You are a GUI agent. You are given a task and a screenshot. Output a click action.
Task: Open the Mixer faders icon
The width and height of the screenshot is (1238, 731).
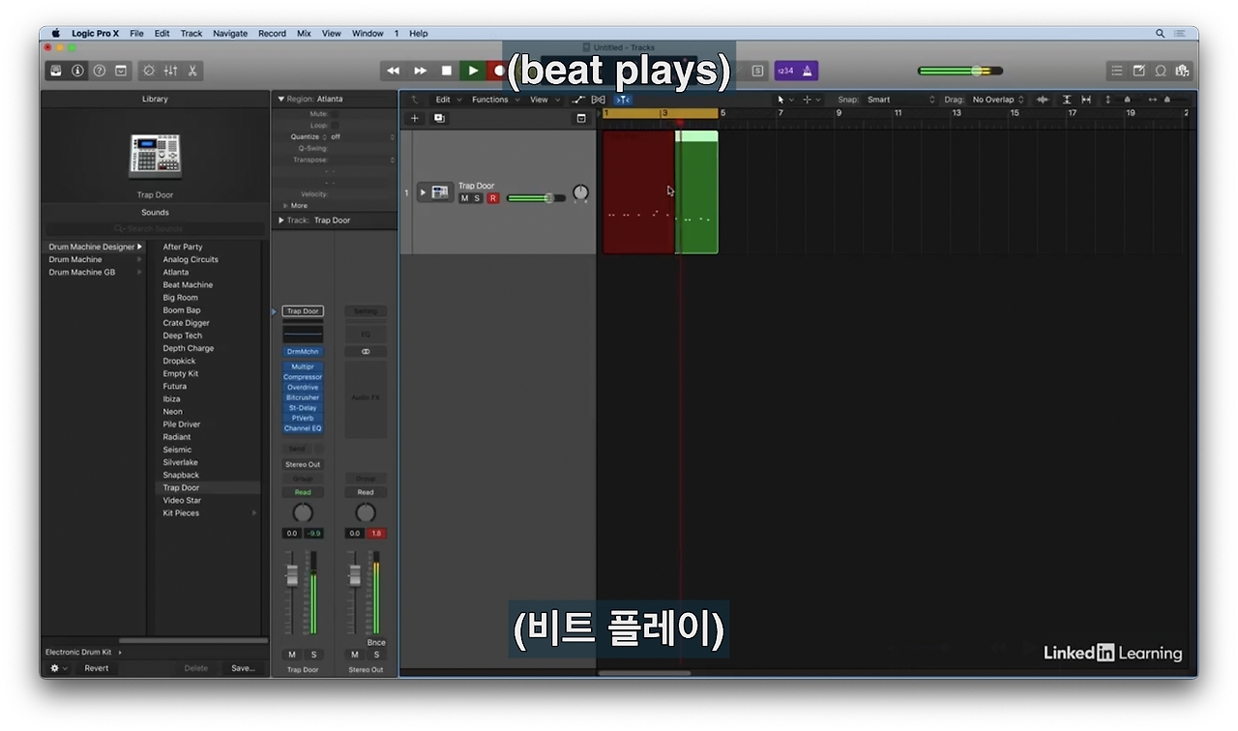[170, 71]
